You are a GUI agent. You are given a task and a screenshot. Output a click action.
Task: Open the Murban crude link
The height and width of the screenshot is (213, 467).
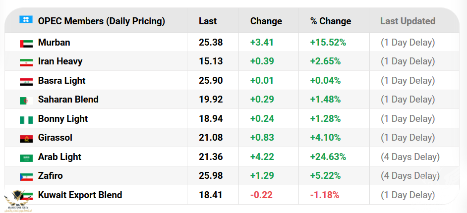tap(54, 43)
